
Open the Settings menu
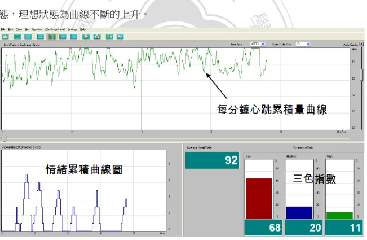click(x=73, y=29)
